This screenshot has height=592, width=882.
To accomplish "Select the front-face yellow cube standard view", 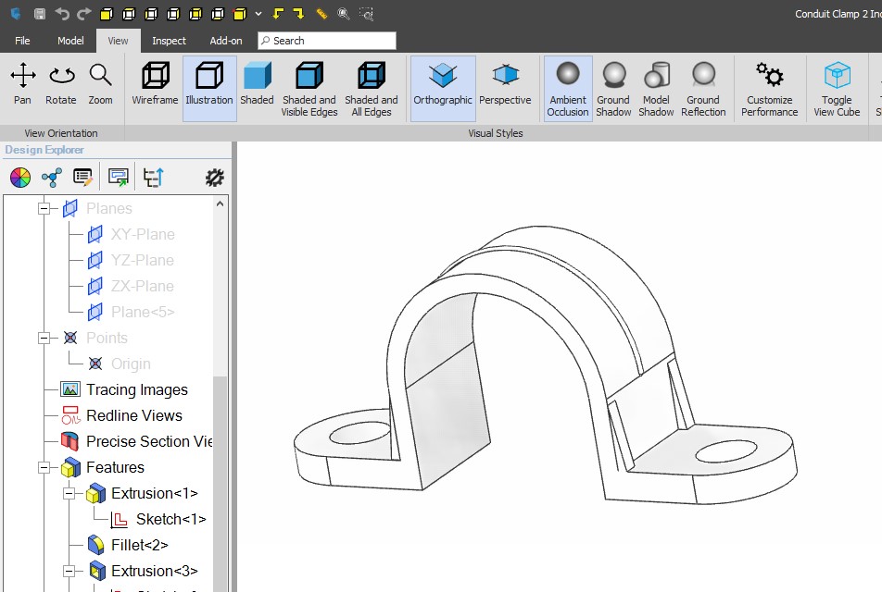I will [x=107, y=14].
